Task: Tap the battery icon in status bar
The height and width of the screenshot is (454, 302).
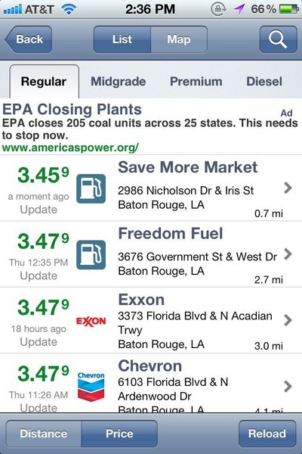Action: (x=289, y=9)
